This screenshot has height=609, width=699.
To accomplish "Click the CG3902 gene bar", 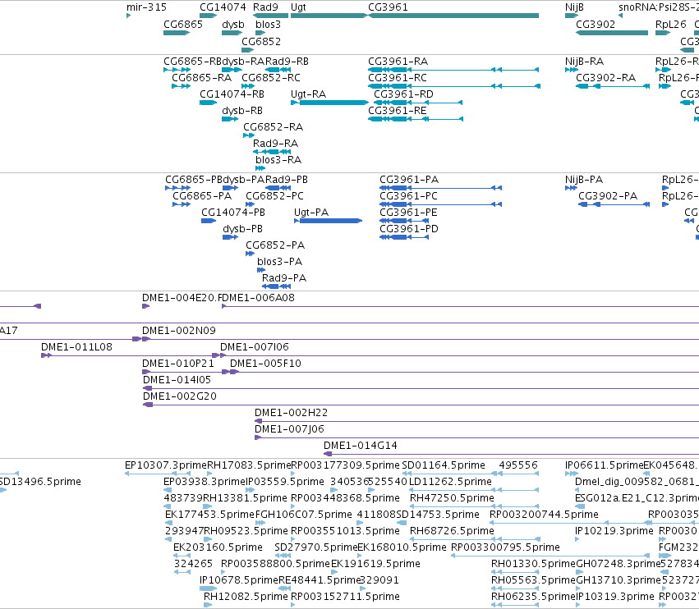I will 612,33.
